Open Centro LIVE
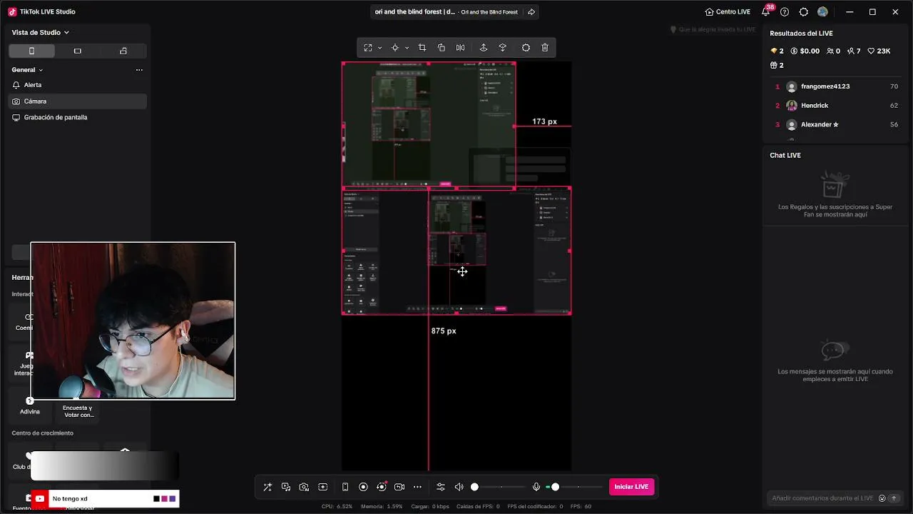The height and width of the screenshot is (514, 913). [x=728, y=12]
